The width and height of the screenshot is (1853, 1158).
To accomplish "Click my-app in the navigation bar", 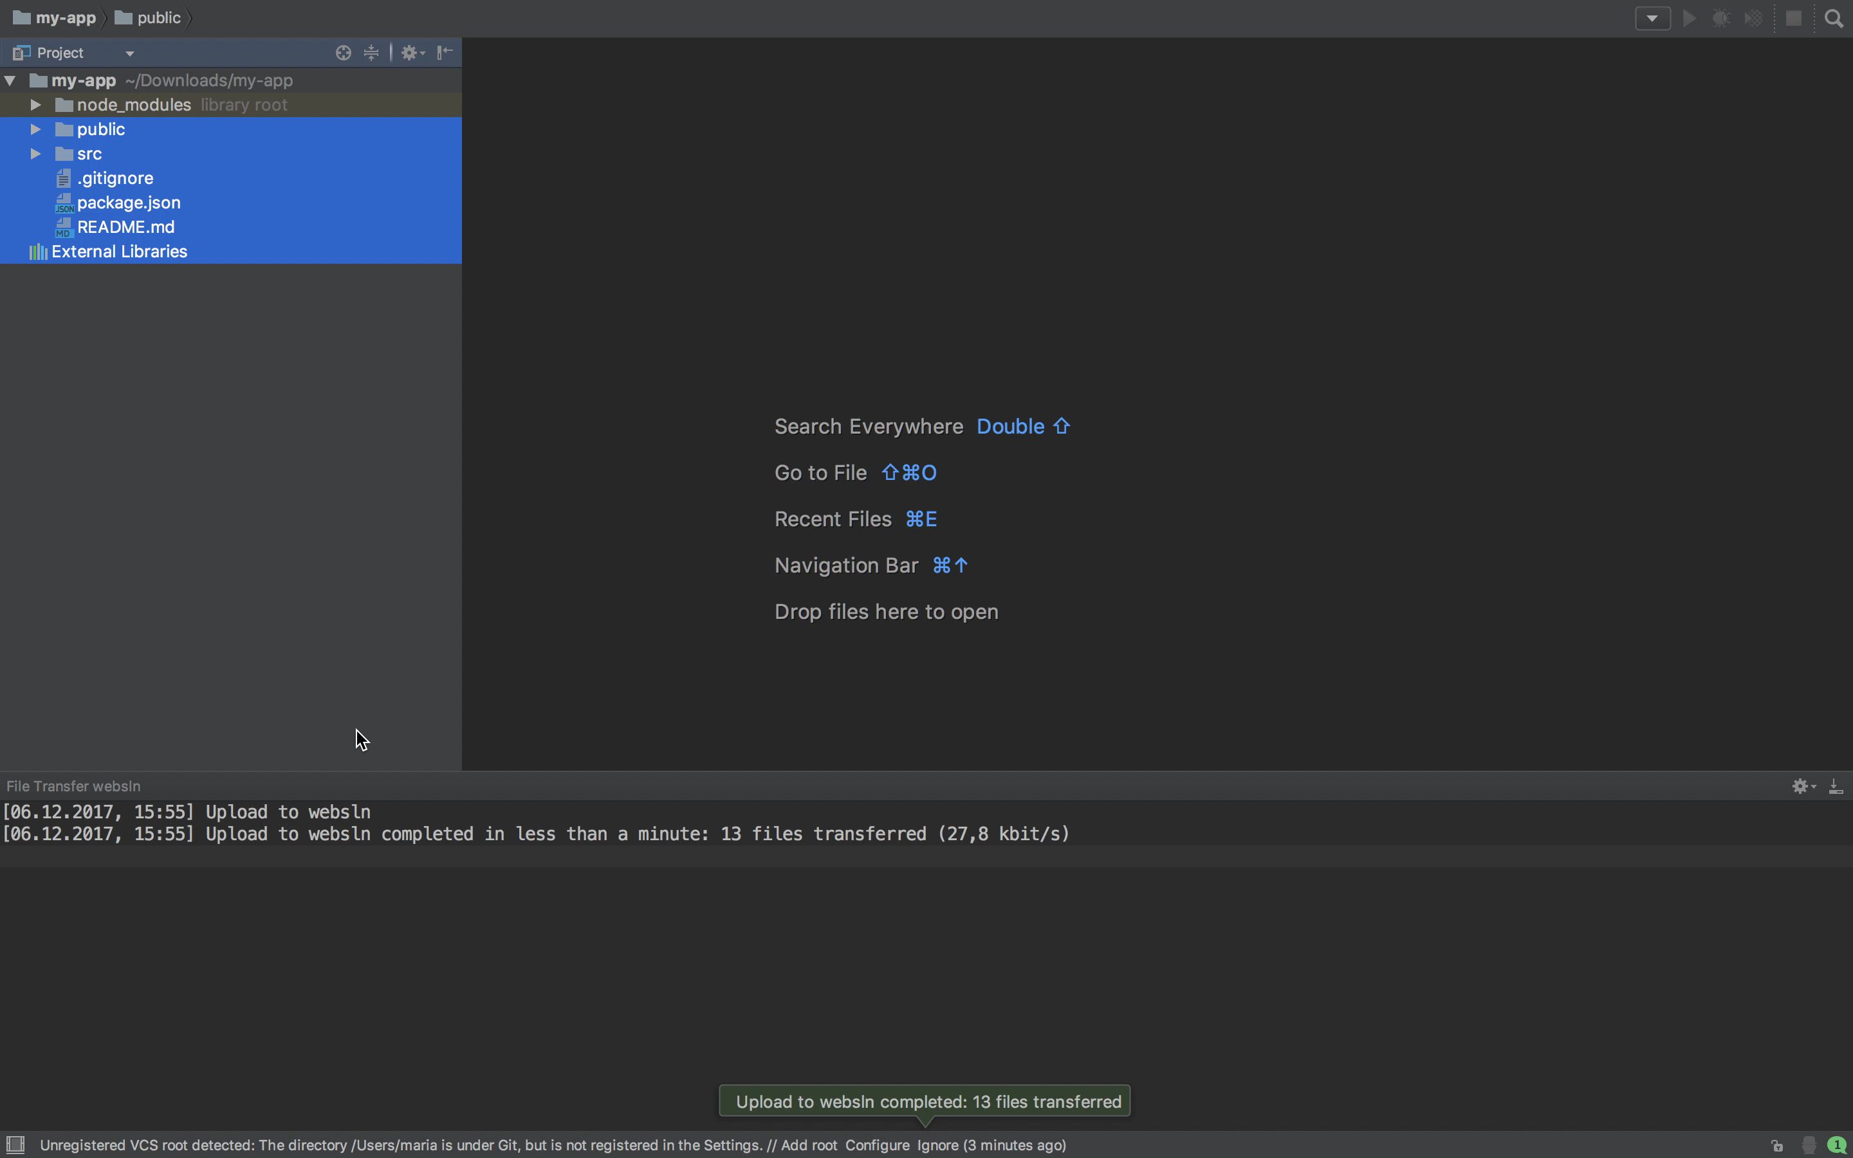I will 54,17.
